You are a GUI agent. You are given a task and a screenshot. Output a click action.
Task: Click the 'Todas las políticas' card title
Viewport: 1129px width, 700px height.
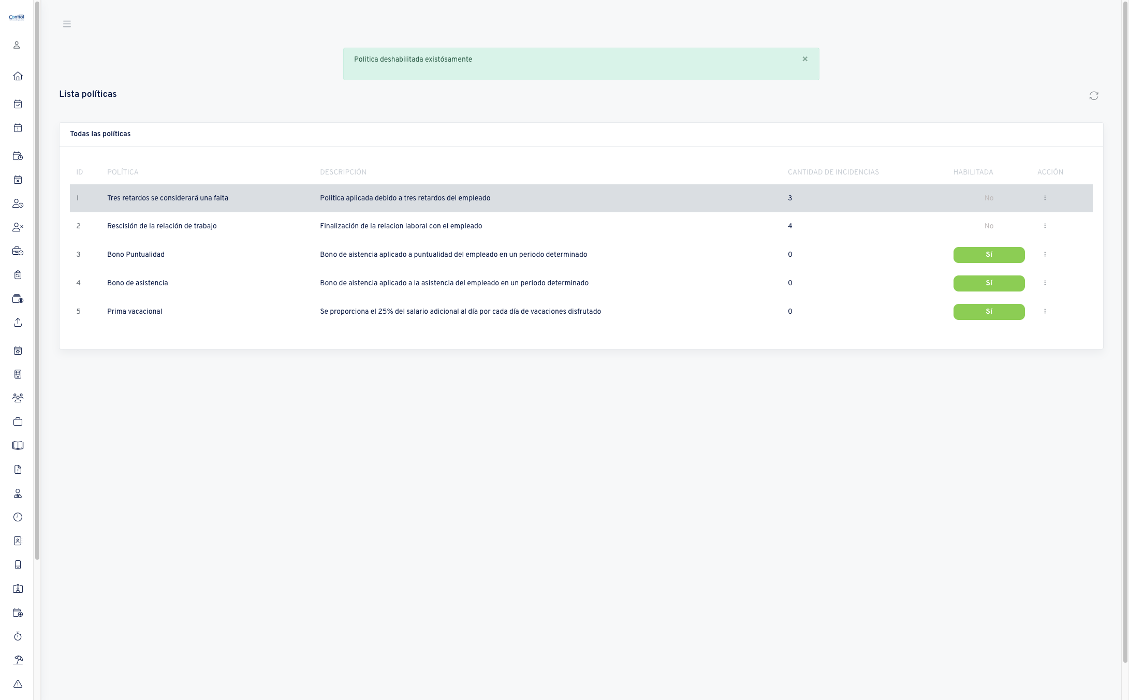point(100,134)
